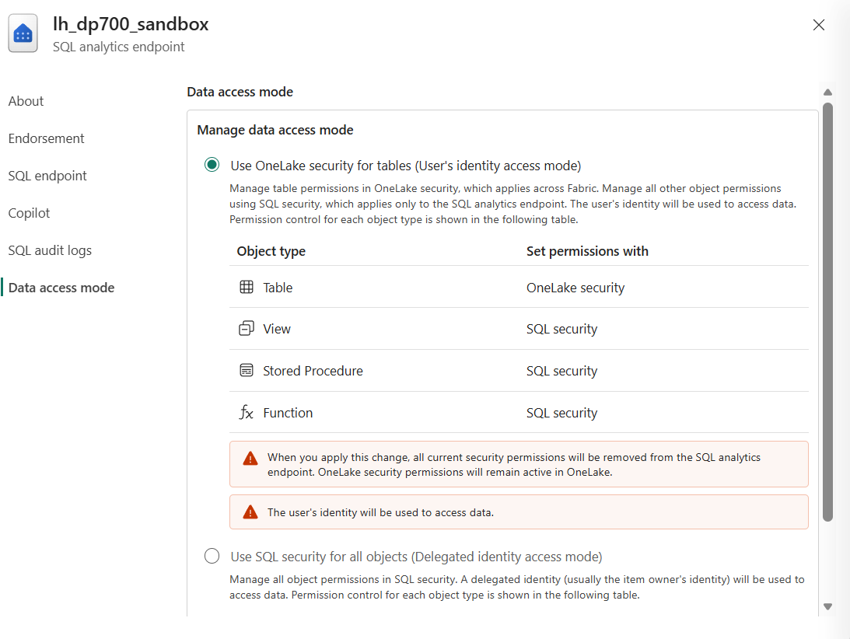This screenshot has width=850, height=639.
Task: Click the permissions removal warning message text
Action: (514, 465)
